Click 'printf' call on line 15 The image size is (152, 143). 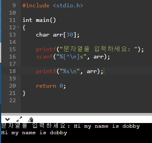point(46,49)
